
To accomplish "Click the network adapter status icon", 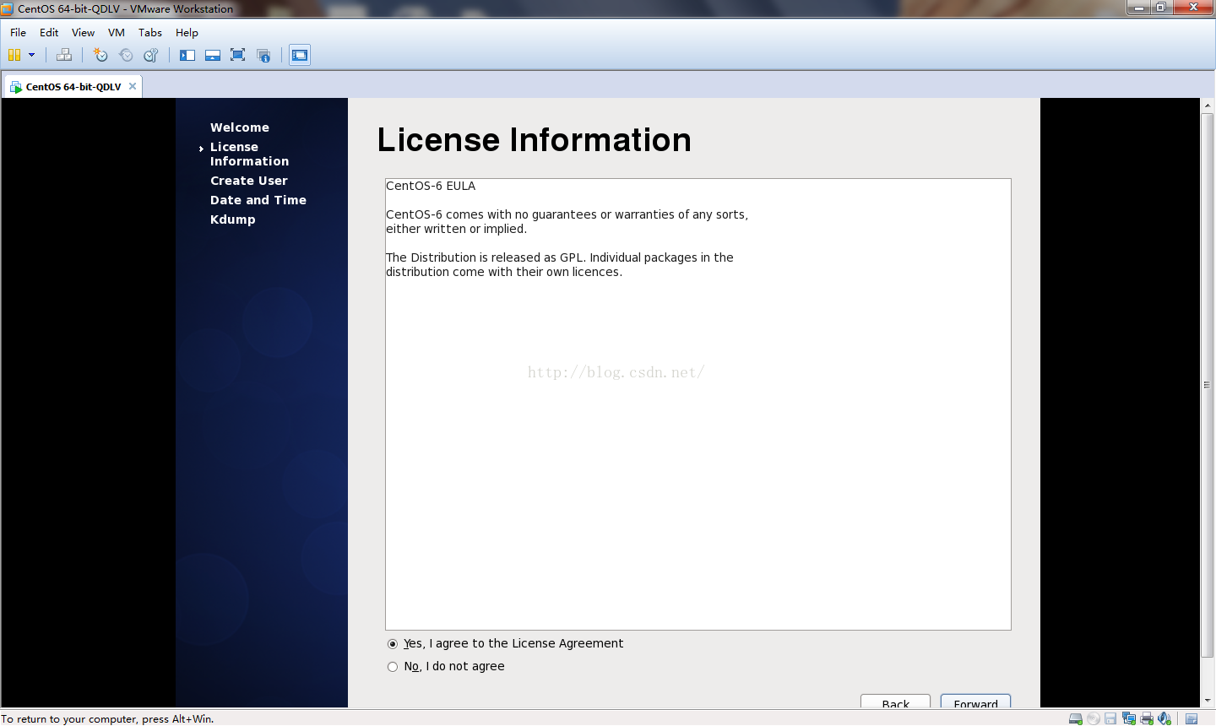I will 1129,718.
